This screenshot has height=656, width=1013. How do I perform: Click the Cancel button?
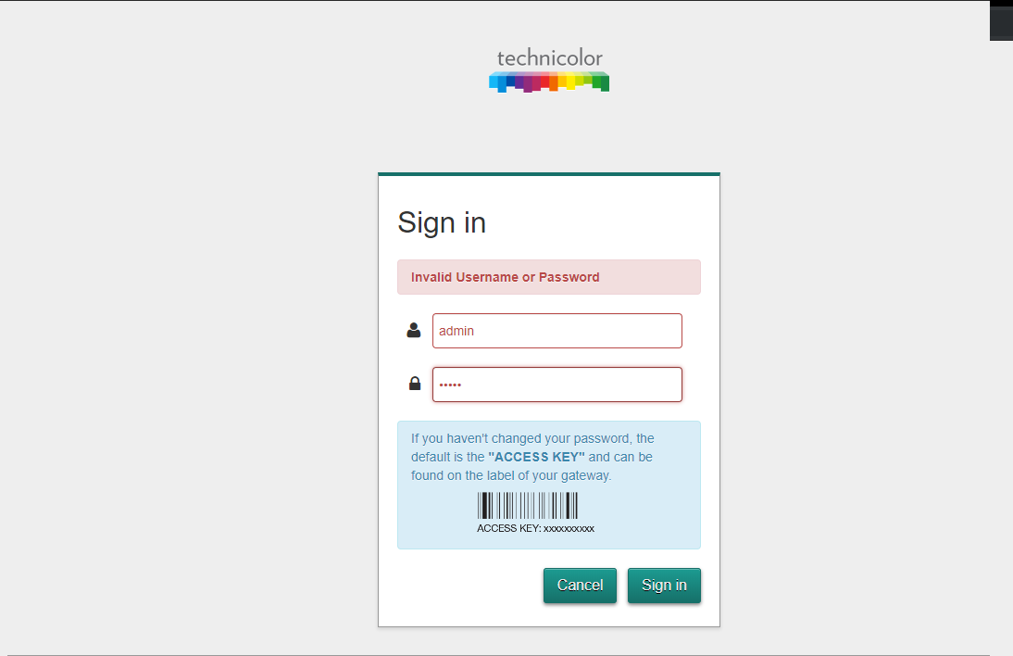tap(580, 586)
